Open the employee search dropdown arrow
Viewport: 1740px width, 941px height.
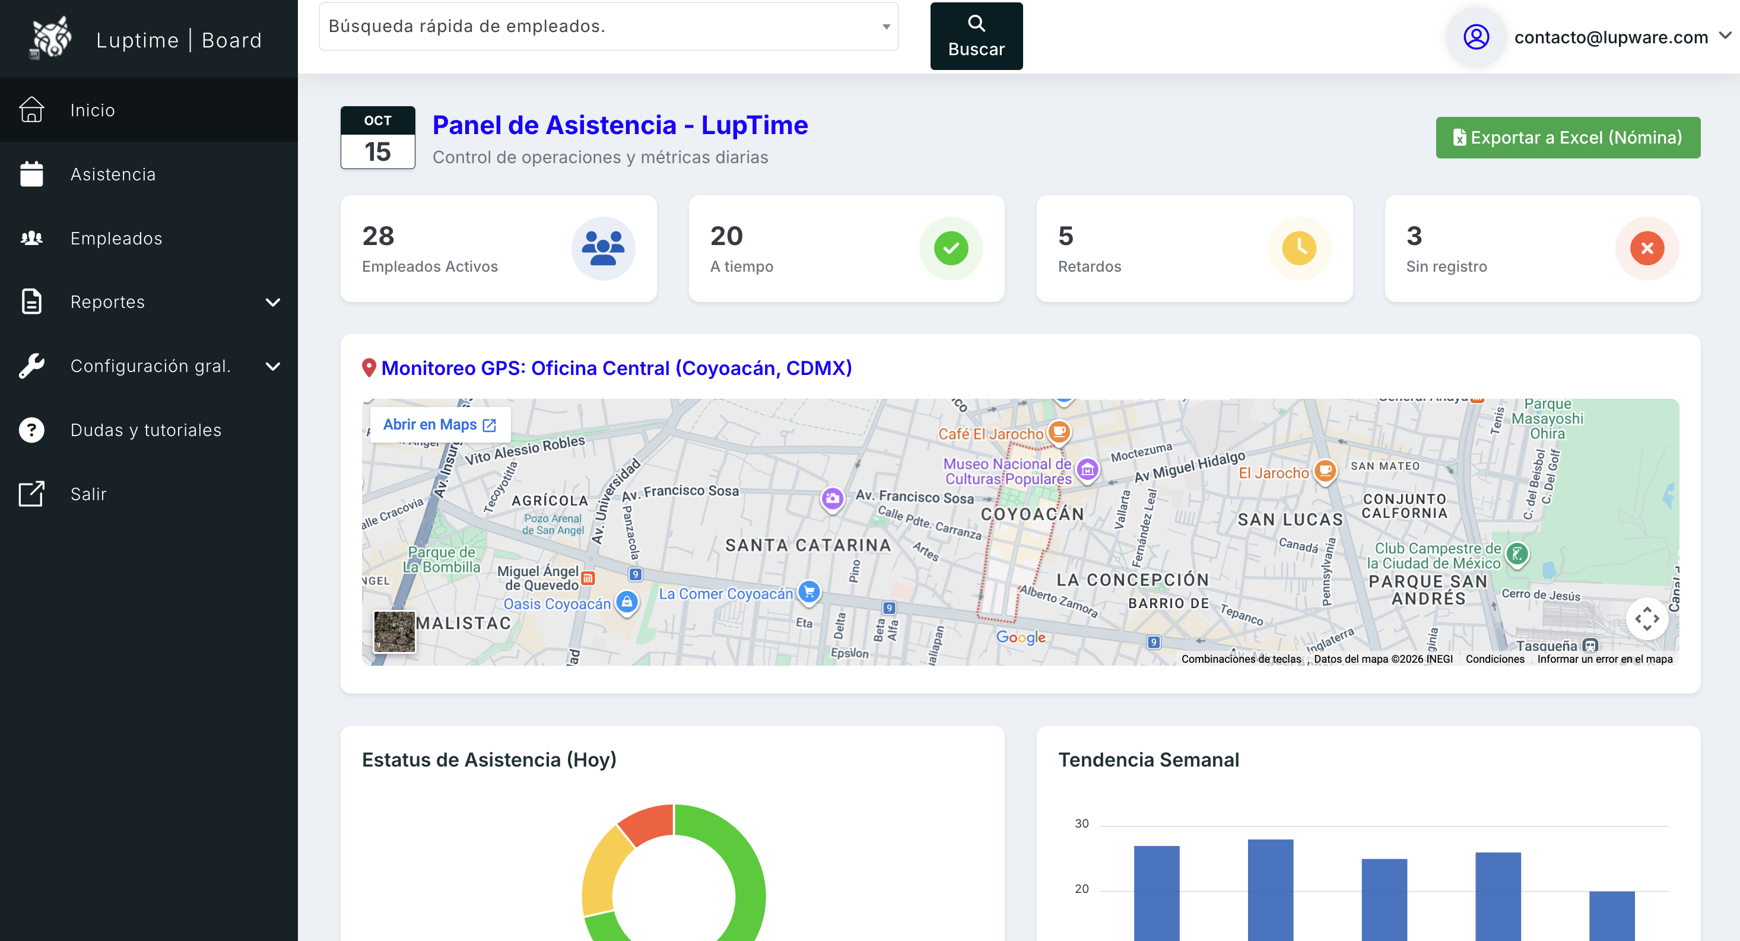click(885, 26)
